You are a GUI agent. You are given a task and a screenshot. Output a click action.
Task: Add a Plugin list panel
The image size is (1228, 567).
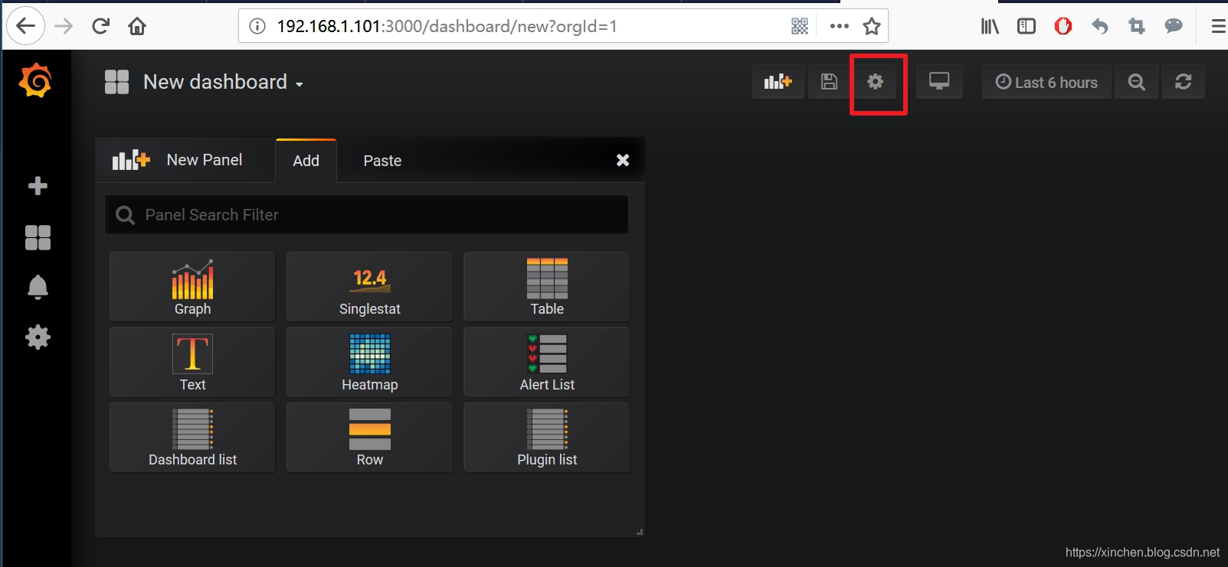click(547, 438)
